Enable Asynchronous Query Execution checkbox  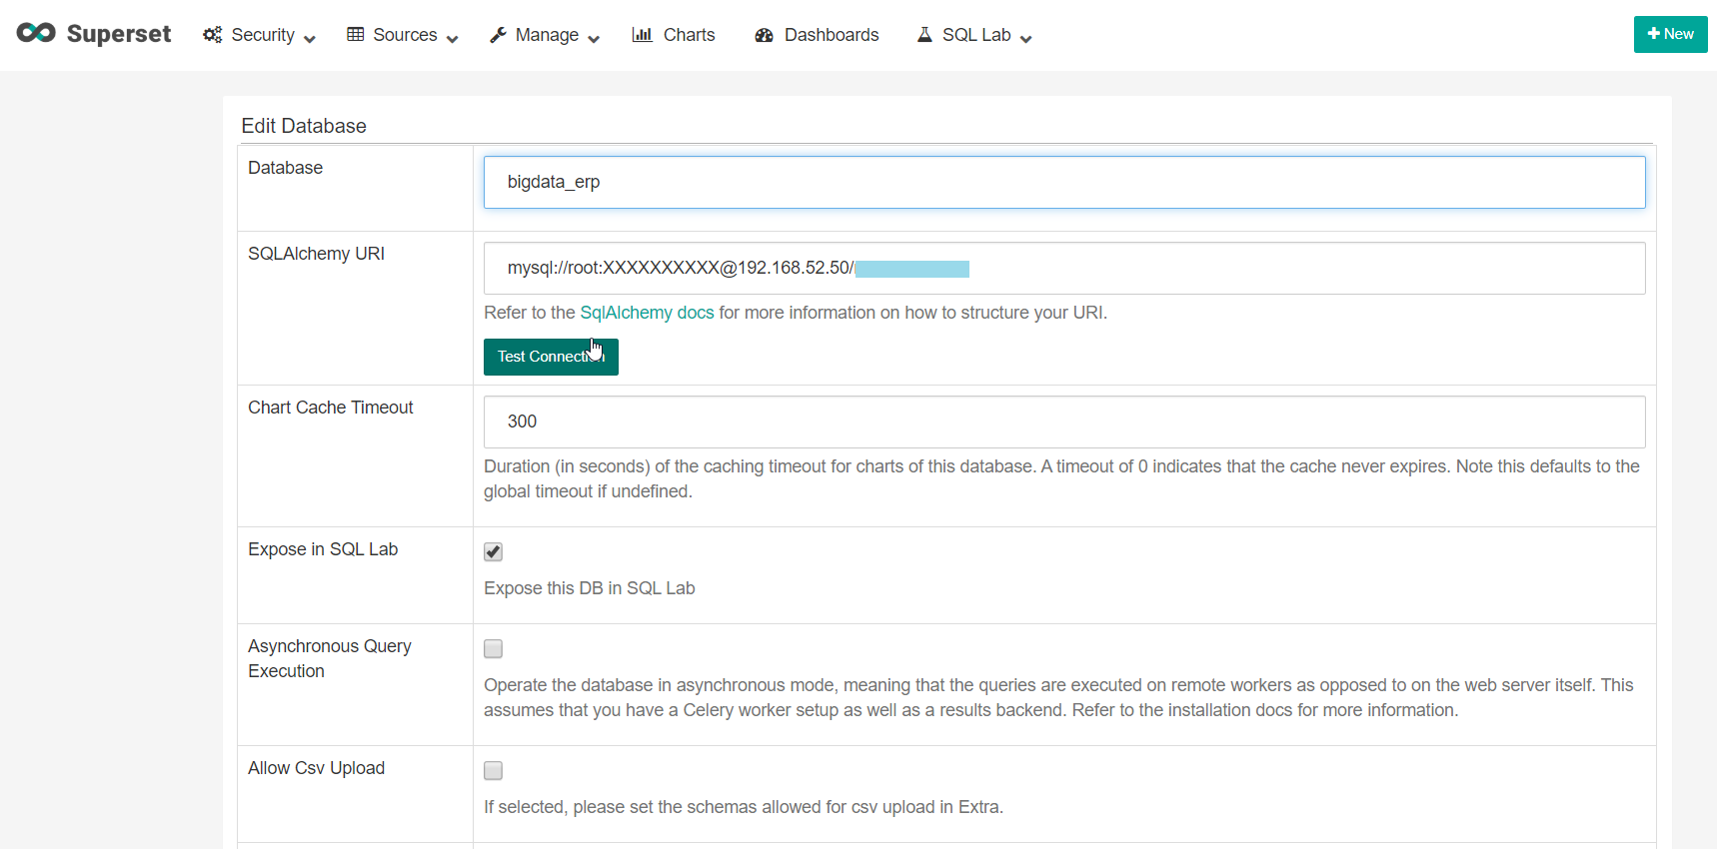pos(493,648)
